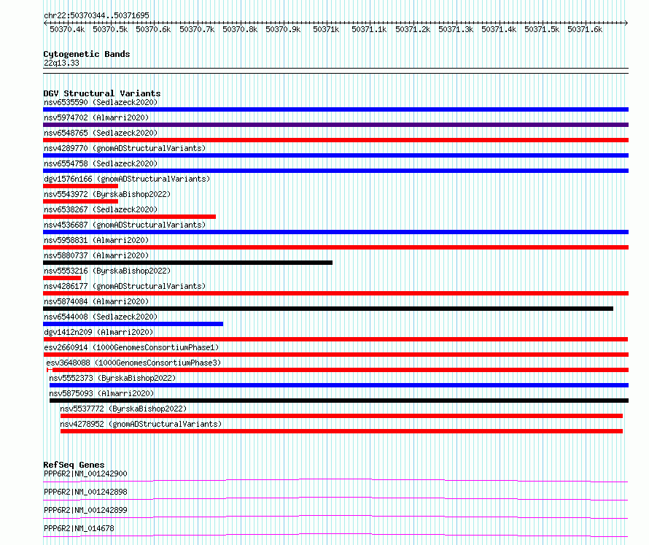The image size is (649, 545).
Task: Open nsv6544008 (Sedlazeck2020) label
Action: click(x=101, y=317)
